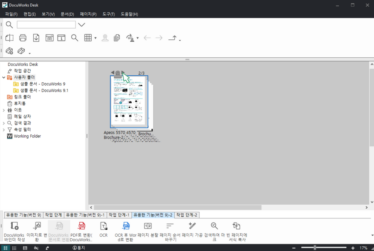The width and height of the screenshot is (374, 251).
Task: Switch to list view in status bar
Action: click(15, 248)
